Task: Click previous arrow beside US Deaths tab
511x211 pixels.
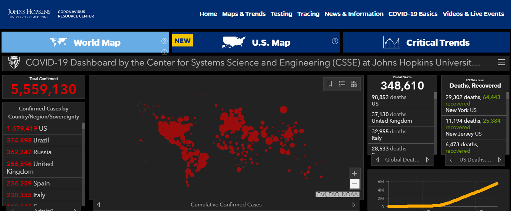Action: click(x=451, y=160)
